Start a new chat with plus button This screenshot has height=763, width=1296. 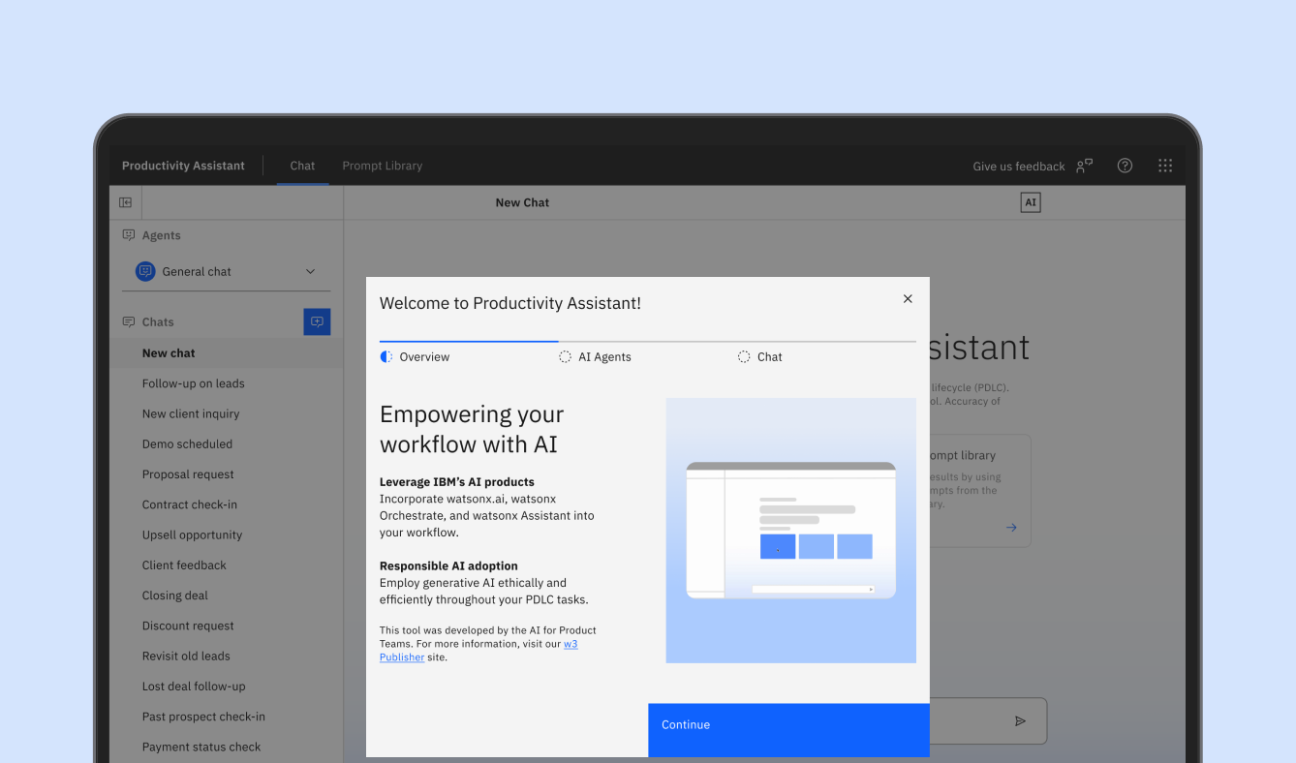coord(317,321)
